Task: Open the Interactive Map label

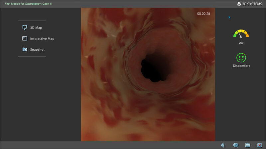Action: pyautogui.click(x=42, y=39)
